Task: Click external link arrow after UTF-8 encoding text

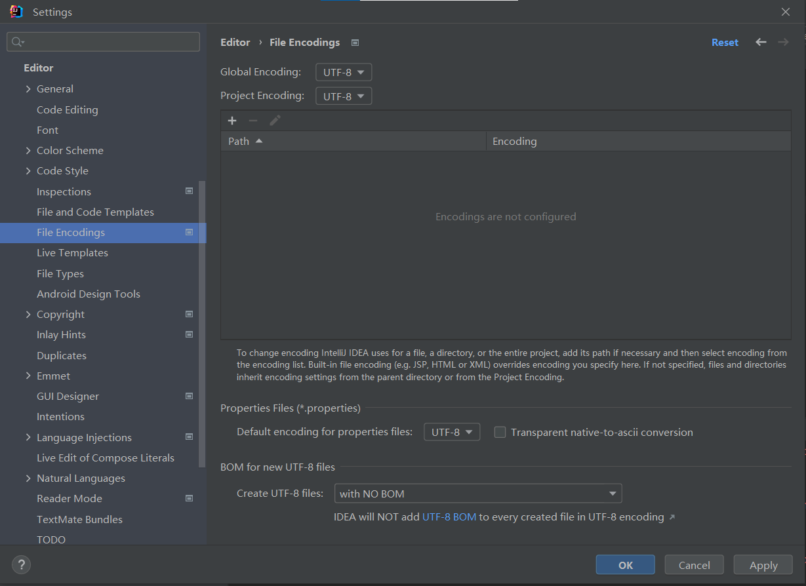Action: (672, 518)
